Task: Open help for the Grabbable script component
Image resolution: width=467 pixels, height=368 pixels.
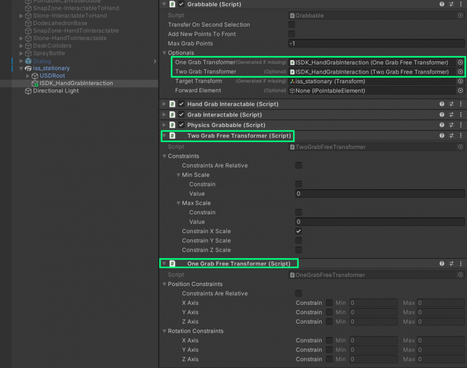Action: click(x=442, y=4)
